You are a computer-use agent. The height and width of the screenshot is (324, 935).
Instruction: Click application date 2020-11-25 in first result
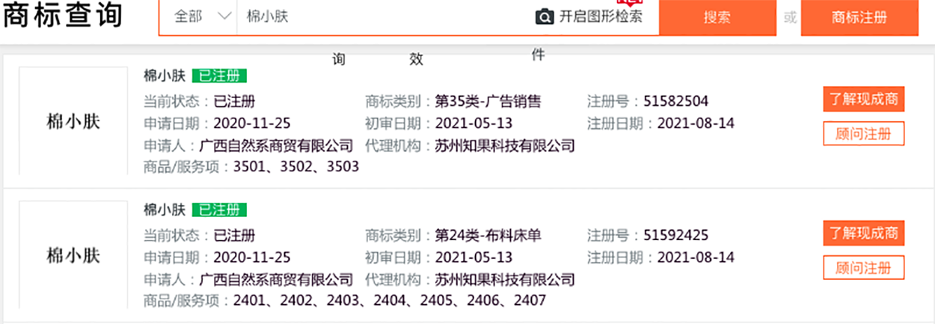click(252, 123)
